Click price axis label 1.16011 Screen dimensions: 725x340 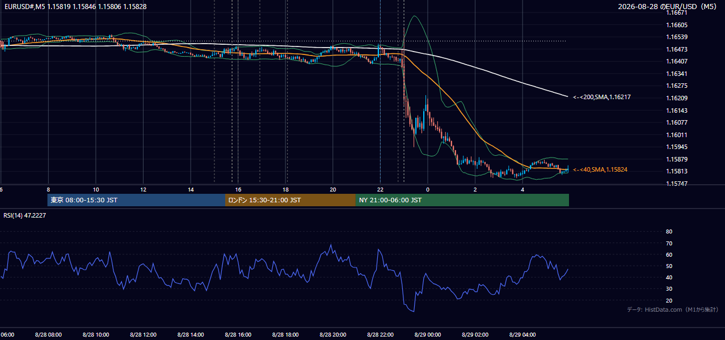pyautogui.click(x=676, y=135)
